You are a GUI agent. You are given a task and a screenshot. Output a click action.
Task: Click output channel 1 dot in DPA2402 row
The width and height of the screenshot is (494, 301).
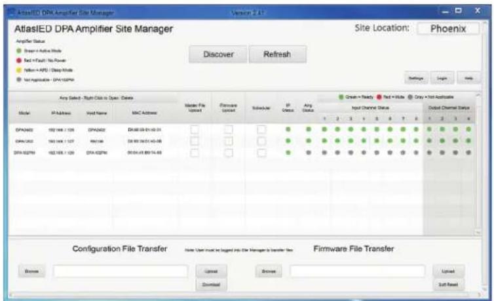pos(429,129)
